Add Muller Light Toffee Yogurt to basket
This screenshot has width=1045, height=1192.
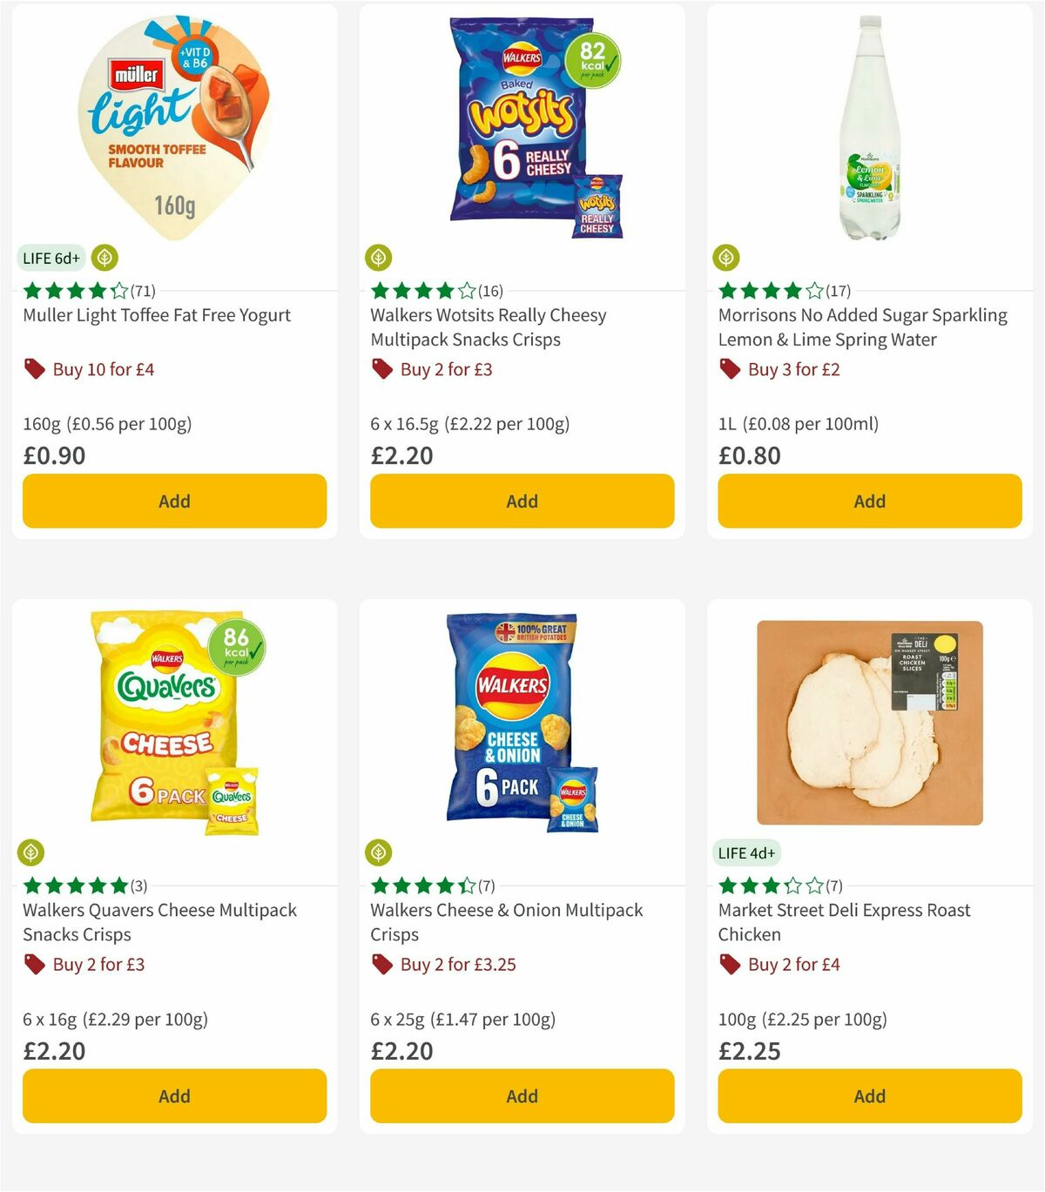174,501
